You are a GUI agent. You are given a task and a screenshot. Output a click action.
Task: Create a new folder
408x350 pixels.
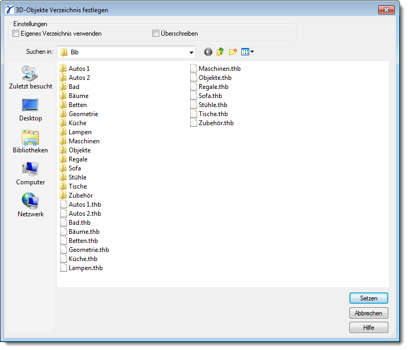[233, 52]
